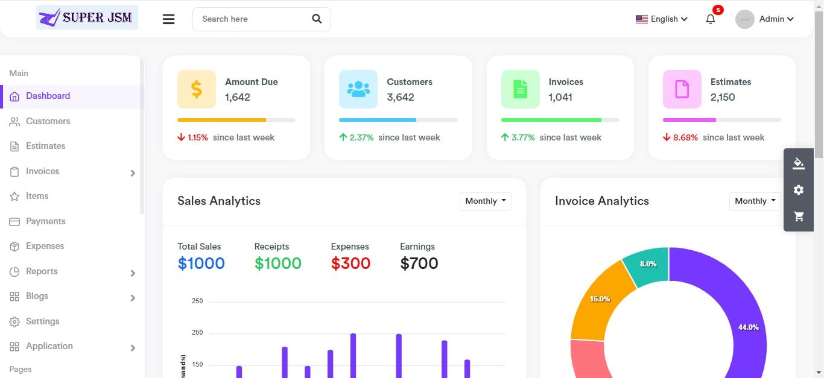Screen dimensions: 824x378
Task: Click the Invoice Analytics heading
Action: pos(602,201)
